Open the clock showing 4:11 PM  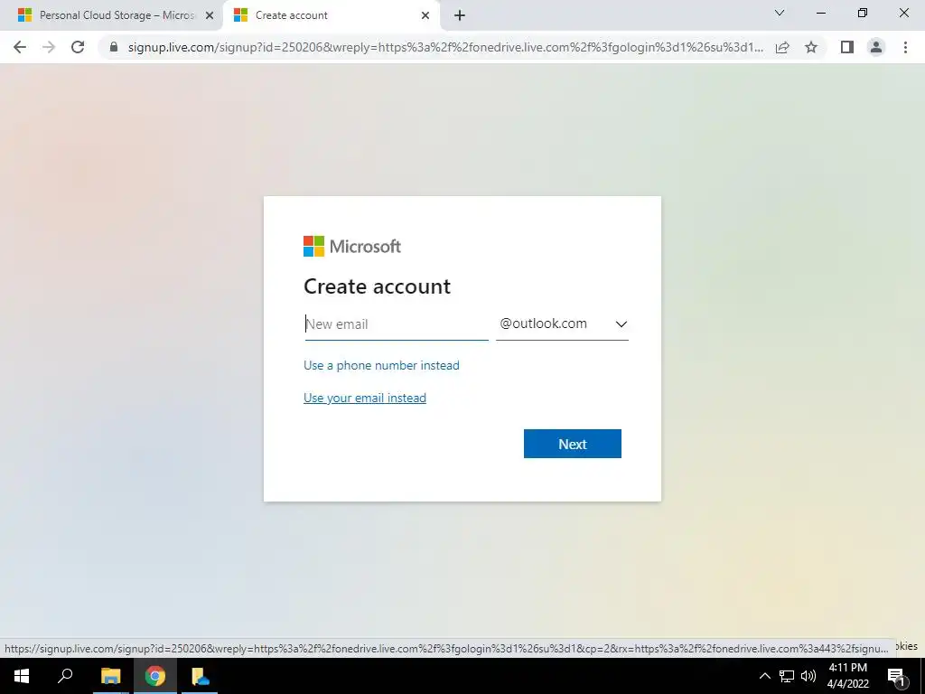[847, 676]
